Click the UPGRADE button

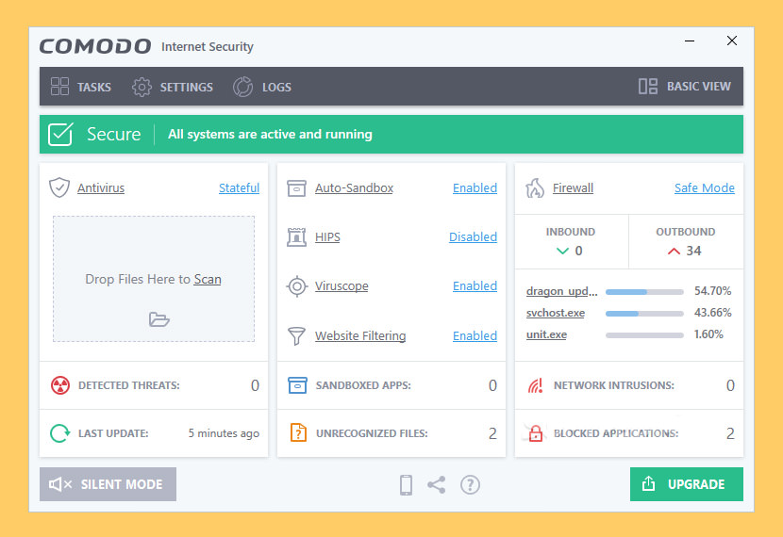(x=687, y=484)
